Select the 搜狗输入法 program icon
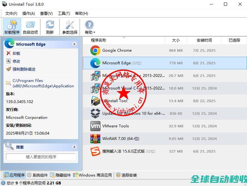The width and height of the screenshot is (247, 186). point(95,151)
